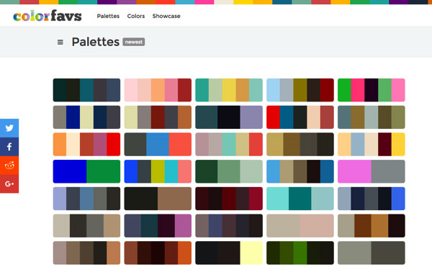This screenshot has height=267, width=432.
Task: Select the crimson swatch in dark maroon palette
Action: click(256, 199)
